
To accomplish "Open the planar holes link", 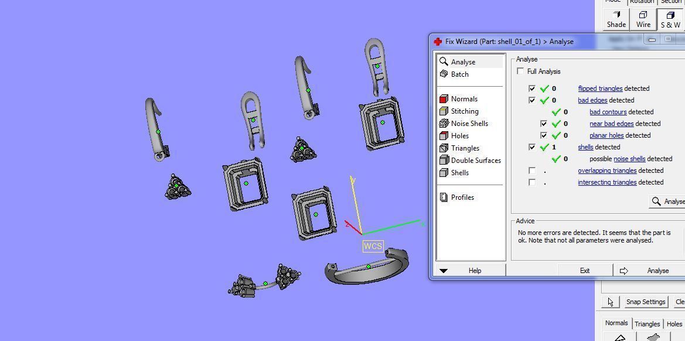I will point(607,135).
